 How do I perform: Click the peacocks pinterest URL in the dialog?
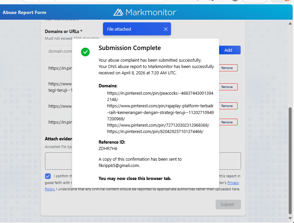pyautogui.click(x=160, y=96)
